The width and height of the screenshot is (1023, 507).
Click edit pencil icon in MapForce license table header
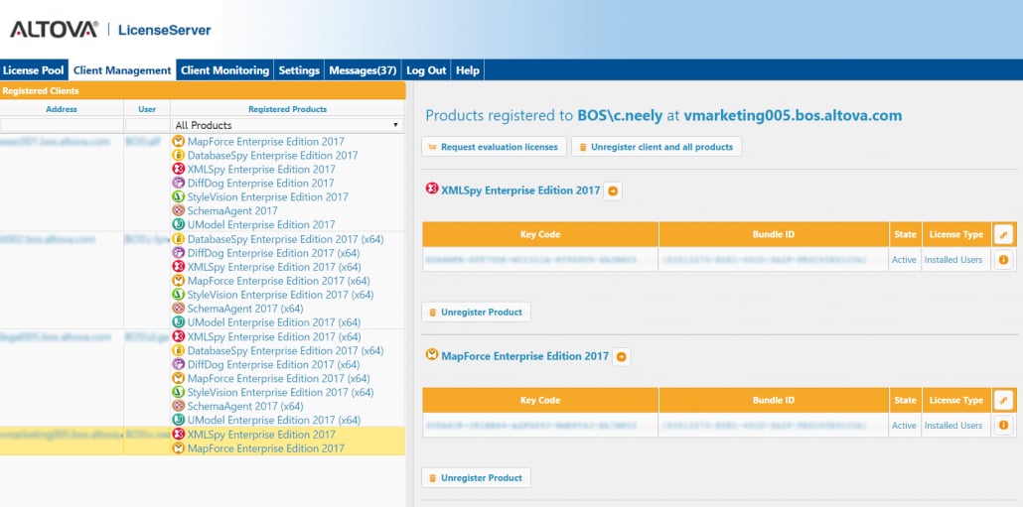point(1003,400)
